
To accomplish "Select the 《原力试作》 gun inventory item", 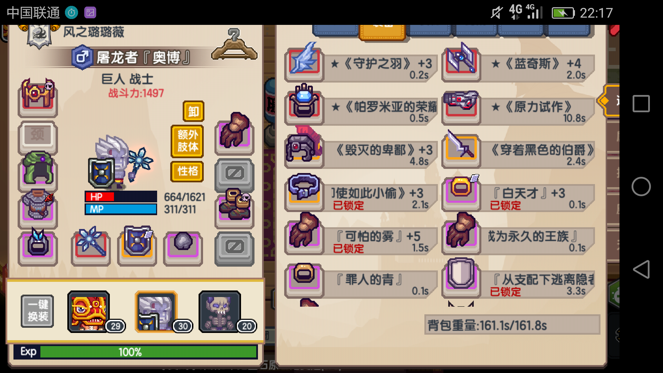I will [518, 108].
